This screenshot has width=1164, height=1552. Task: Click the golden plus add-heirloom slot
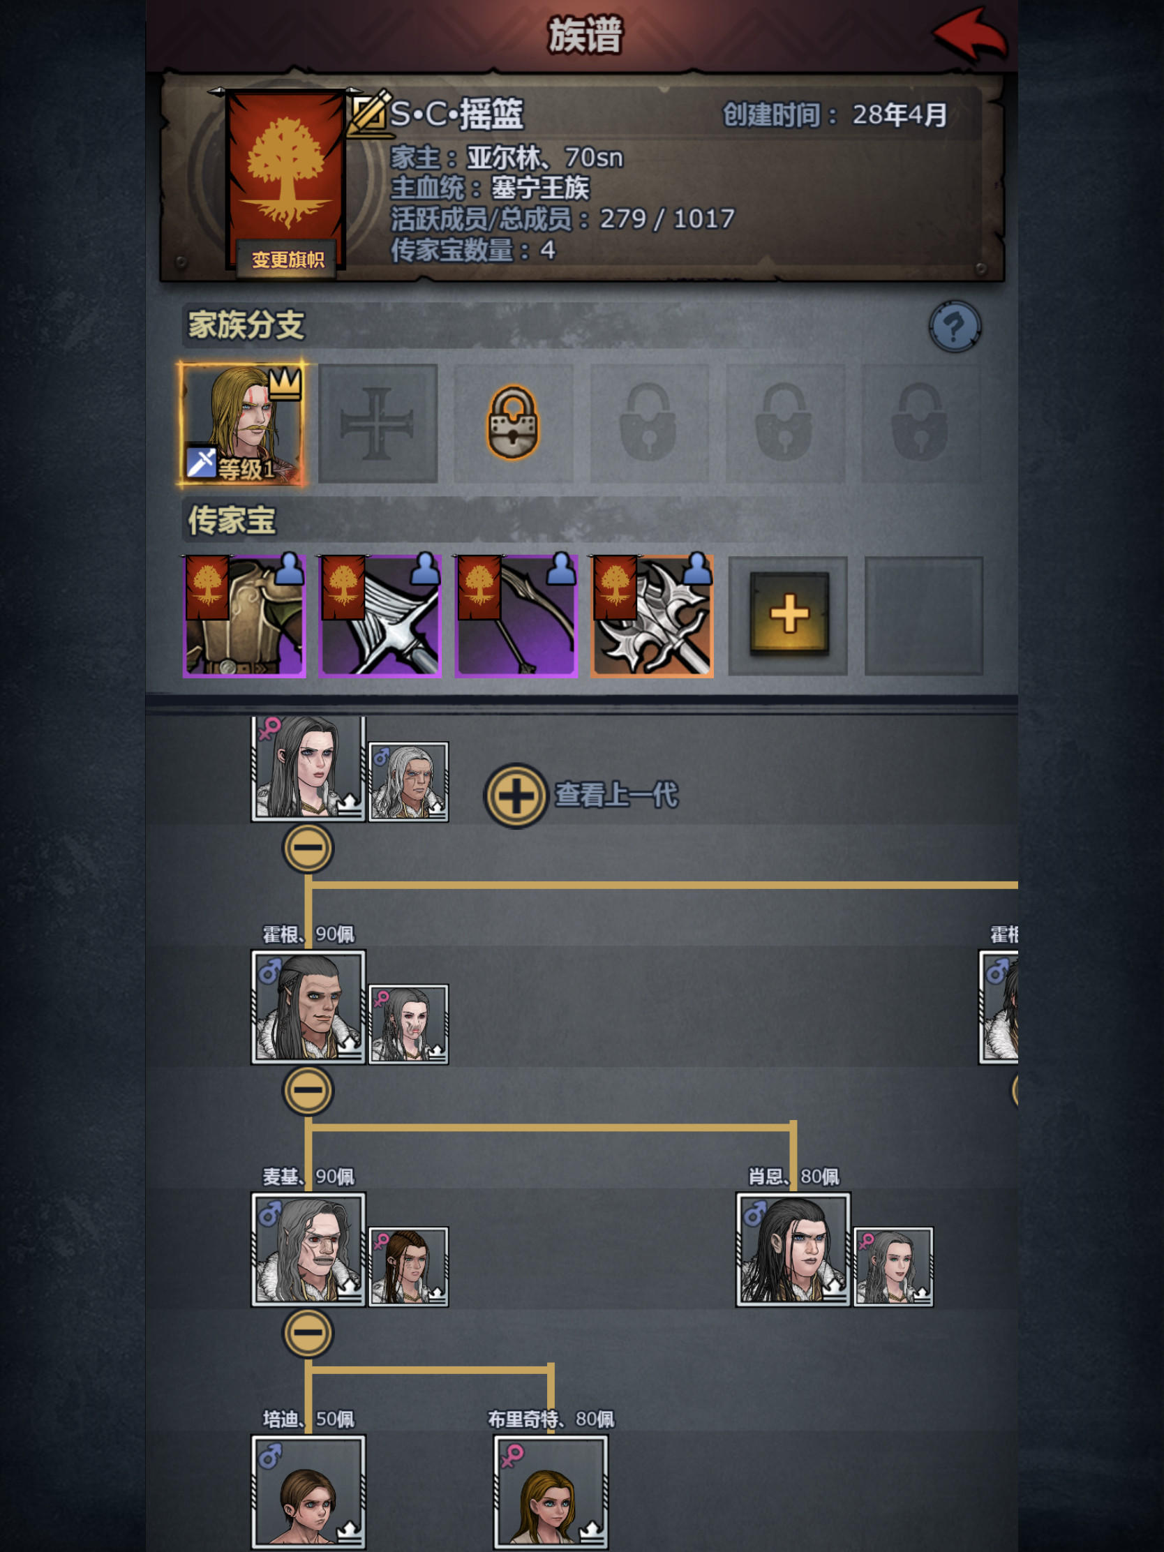pos(789,615)
